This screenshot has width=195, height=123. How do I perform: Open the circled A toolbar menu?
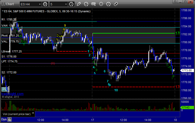[x=108, y=4]
